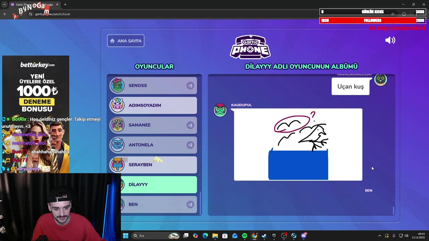
Task: Select SENOSS player avatar
Action: pos(117,85)
